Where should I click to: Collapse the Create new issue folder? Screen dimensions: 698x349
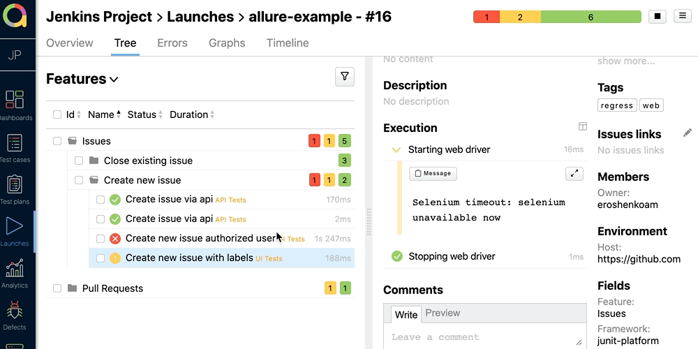pyautogui.click(x=94, y=180)
